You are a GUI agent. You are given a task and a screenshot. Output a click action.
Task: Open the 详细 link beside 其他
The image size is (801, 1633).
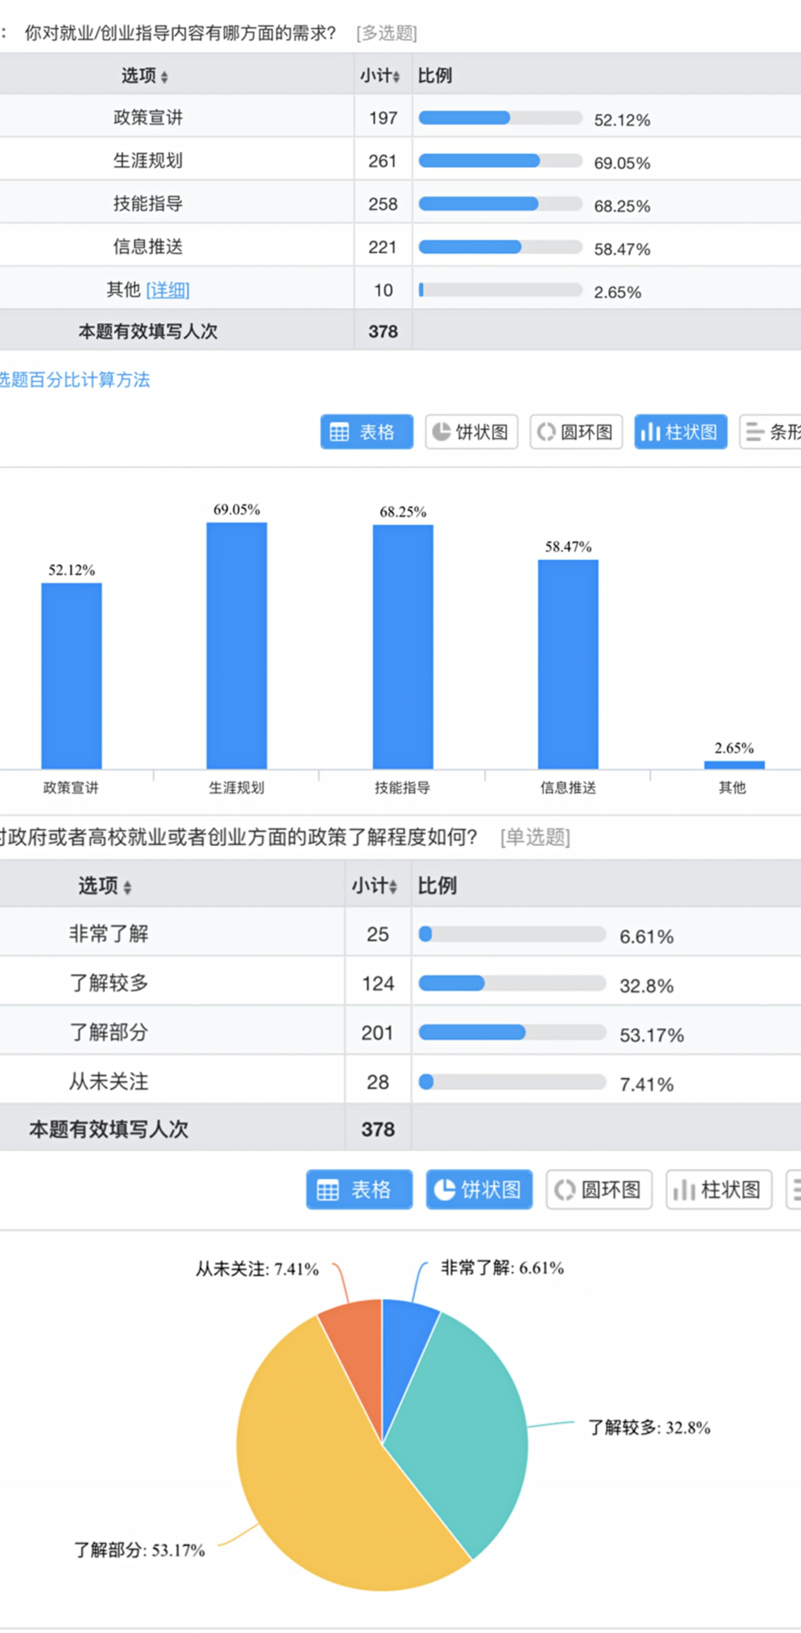[168, 290]
